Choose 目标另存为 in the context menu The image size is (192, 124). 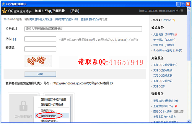48,110
